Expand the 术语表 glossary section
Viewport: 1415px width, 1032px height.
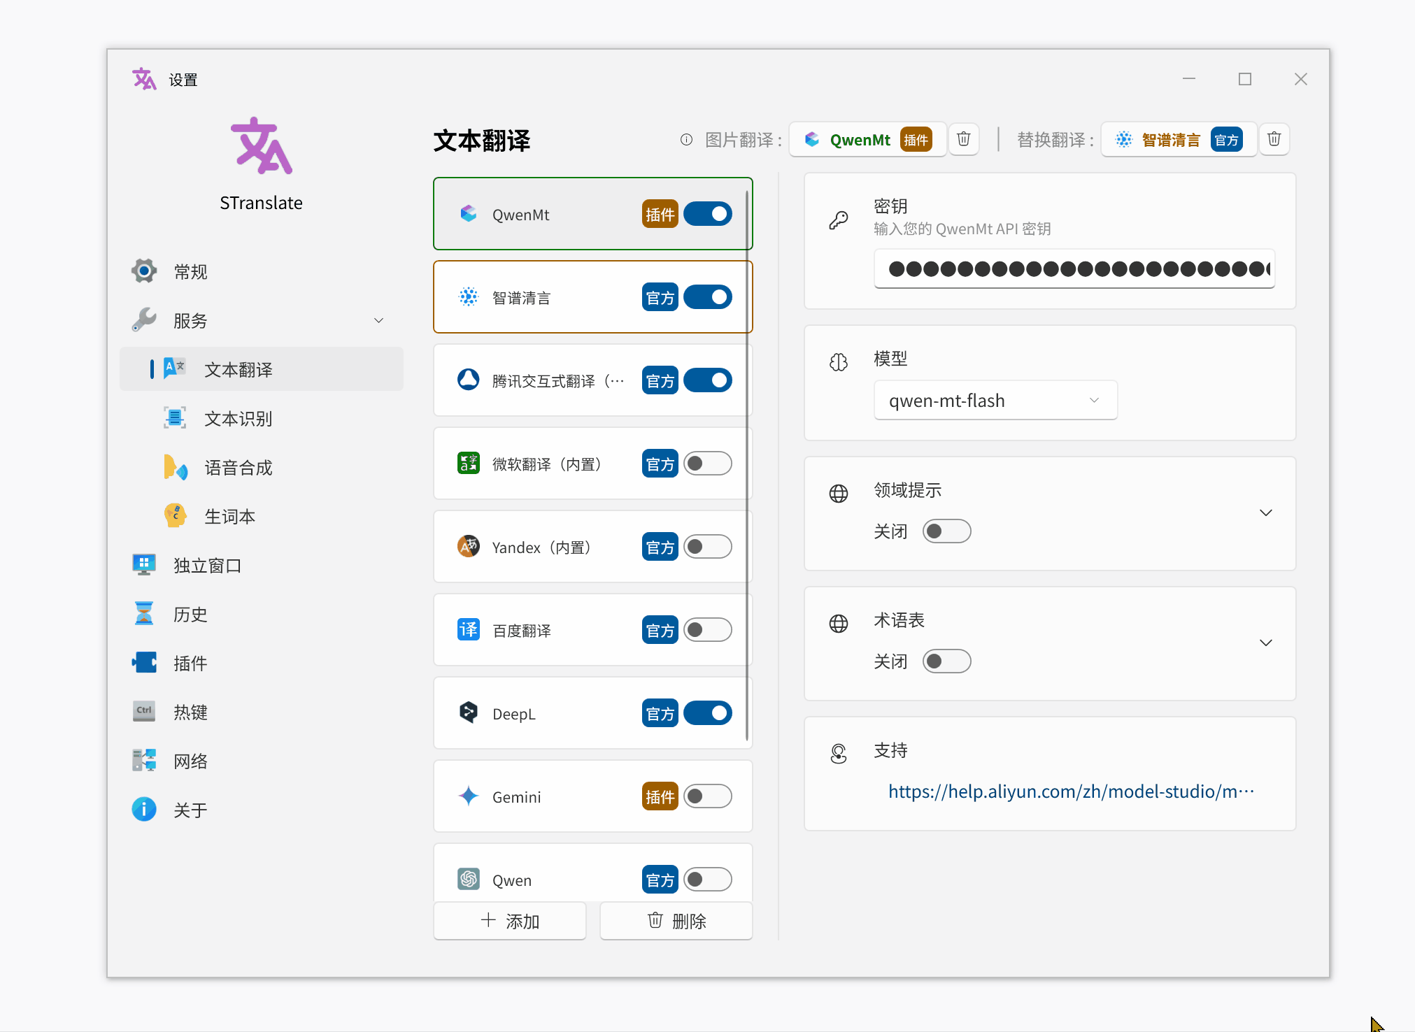click(x=1266, y=643)
